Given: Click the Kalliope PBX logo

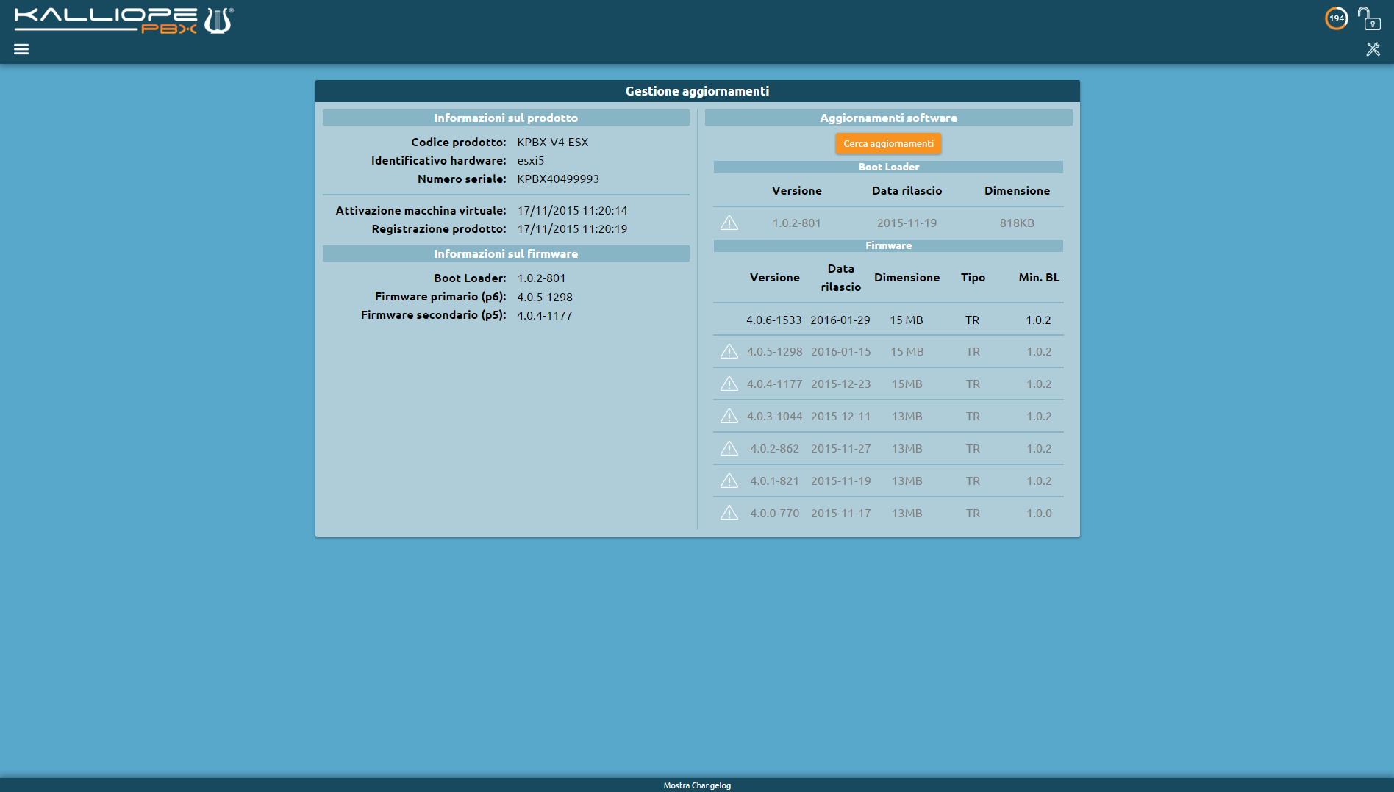Looking at the screenshot, I should point(124,21).
